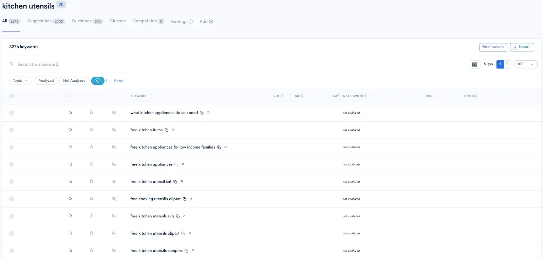The width and height of the screenshot is (543, 258).
Task: Sort by WEAK SPOTS column chevron
Action: click(370, 96)
